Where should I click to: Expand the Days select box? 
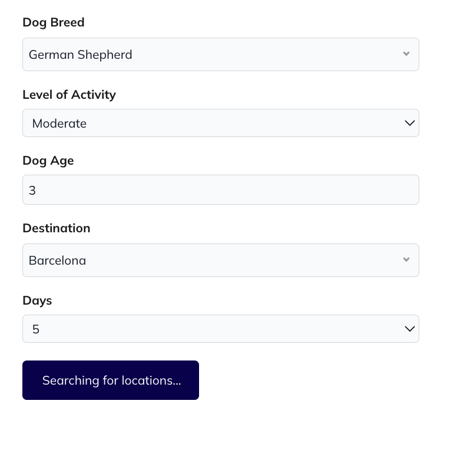tap(221, 329)
